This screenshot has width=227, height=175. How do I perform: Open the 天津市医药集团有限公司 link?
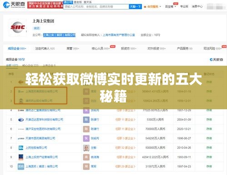point(40,138)
